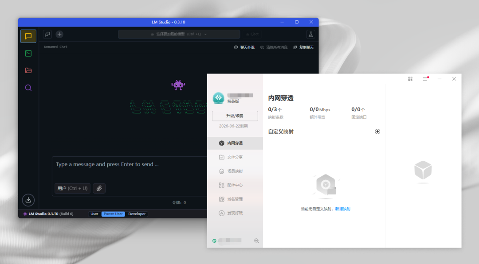Viewport: 479px width, 264px height.
Task: Click 清除所有消息 clear all messages
Action: [x=274, y=47]
